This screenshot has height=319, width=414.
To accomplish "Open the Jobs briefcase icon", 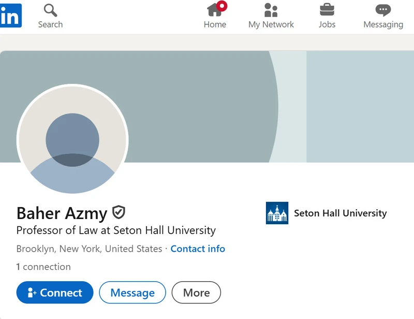I will pyautogui.click(x=327, y=9).
